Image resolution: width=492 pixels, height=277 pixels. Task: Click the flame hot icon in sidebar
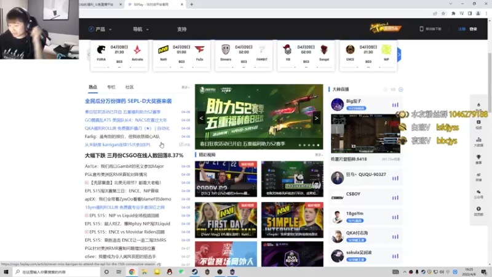478,105
